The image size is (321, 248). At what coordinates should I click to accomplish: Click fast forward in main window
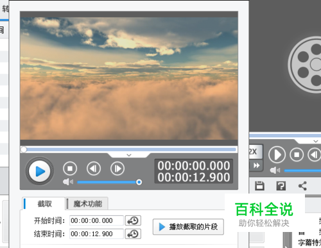(x=256, y=165)
